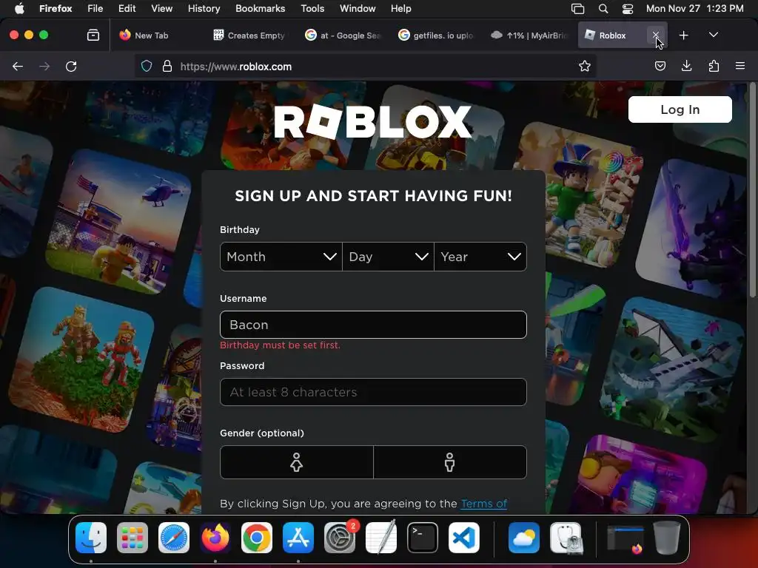Click the Password input field

[x=373, y=392]
